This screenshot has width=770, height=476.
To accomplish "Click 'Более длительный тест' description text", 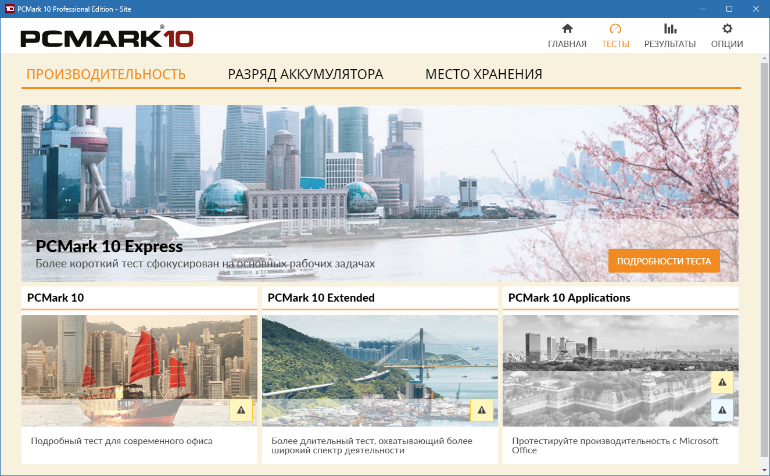I will pos(372,446).
